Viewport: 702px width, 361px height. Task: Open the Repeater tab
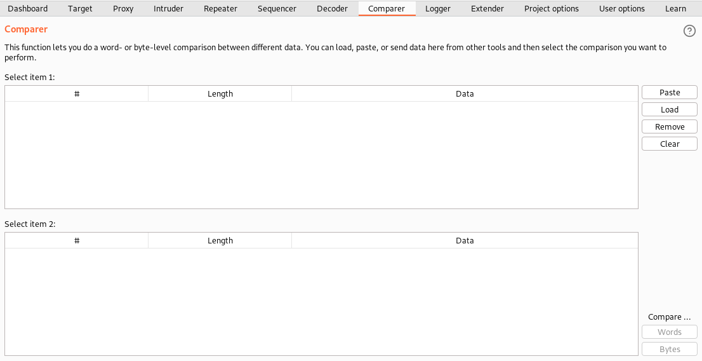coord(220,8)
